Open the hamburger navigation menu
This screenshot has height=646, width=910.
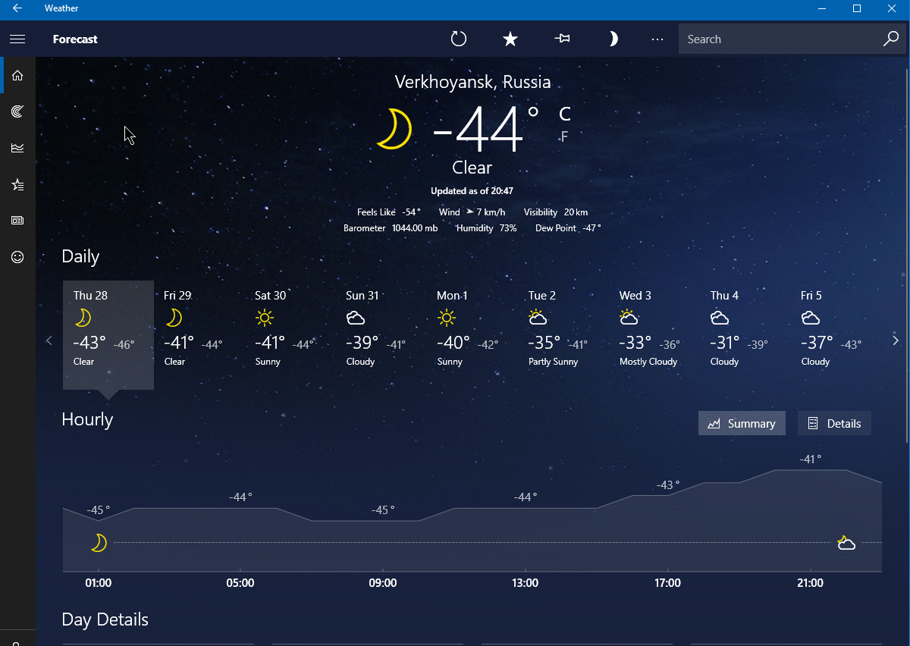[x=17, y=39]
